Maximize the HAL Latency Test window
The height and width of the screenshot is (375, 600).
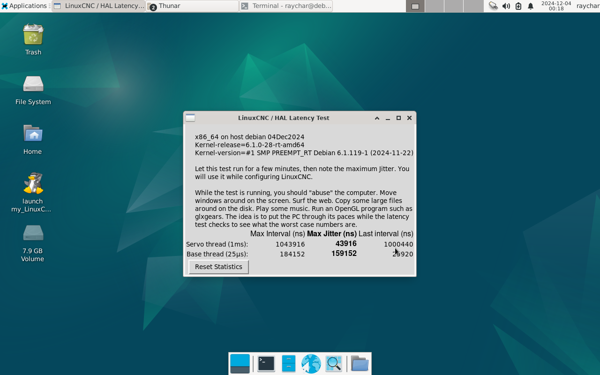click(x=398, y=118)
